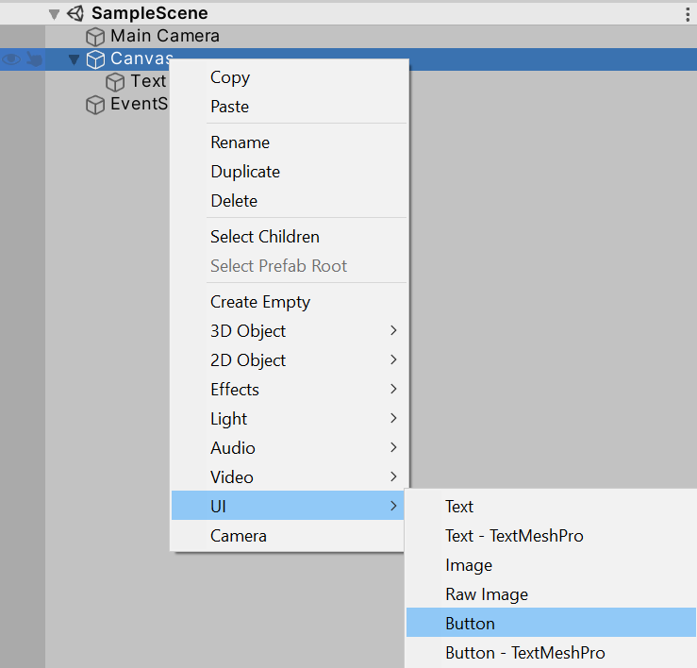Click the Canvas GameObject cube icon

tap(95, 59)
